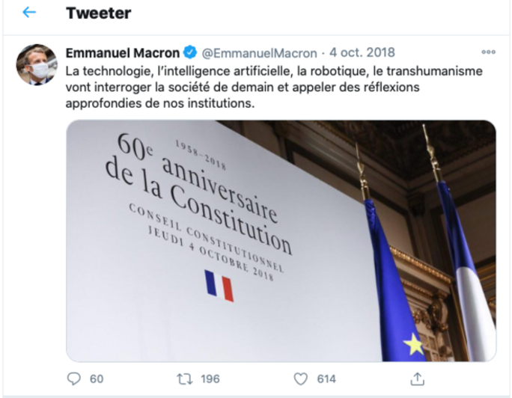Click the reply speech bubble icon

[x=73, y=379]
